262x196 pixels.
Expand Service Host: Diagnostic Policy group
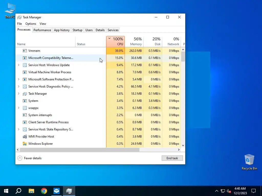[x=18, y=87]
